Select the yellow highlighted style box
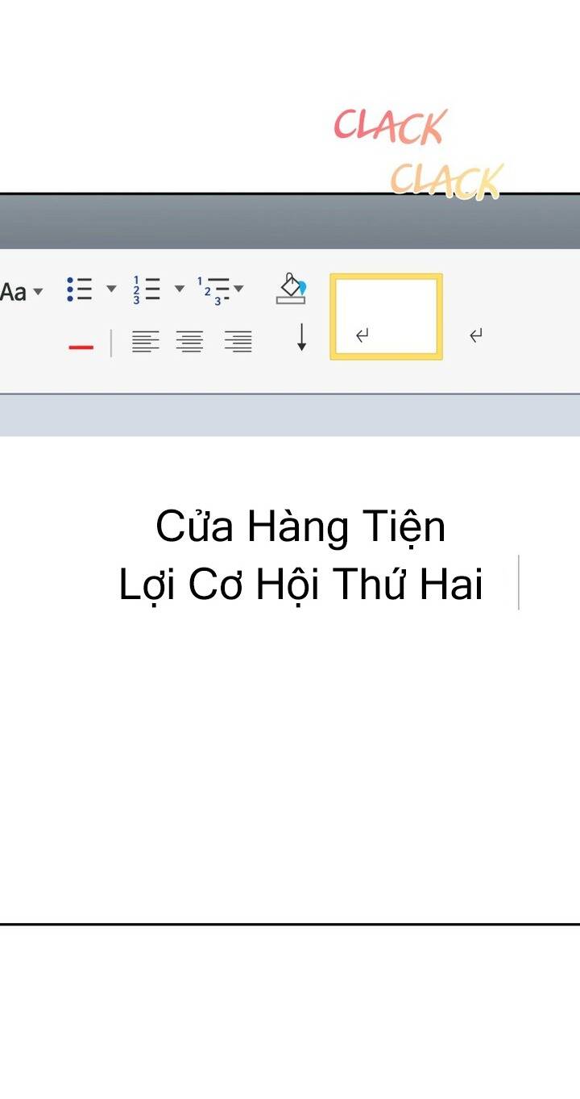The image size is (580, 1099). pyautogui.click(x=386, y=316)
